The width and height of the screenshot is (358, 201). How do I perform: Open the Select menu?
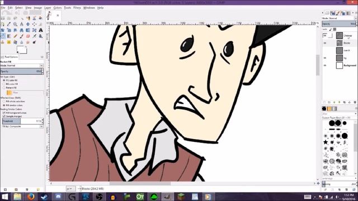18,8
